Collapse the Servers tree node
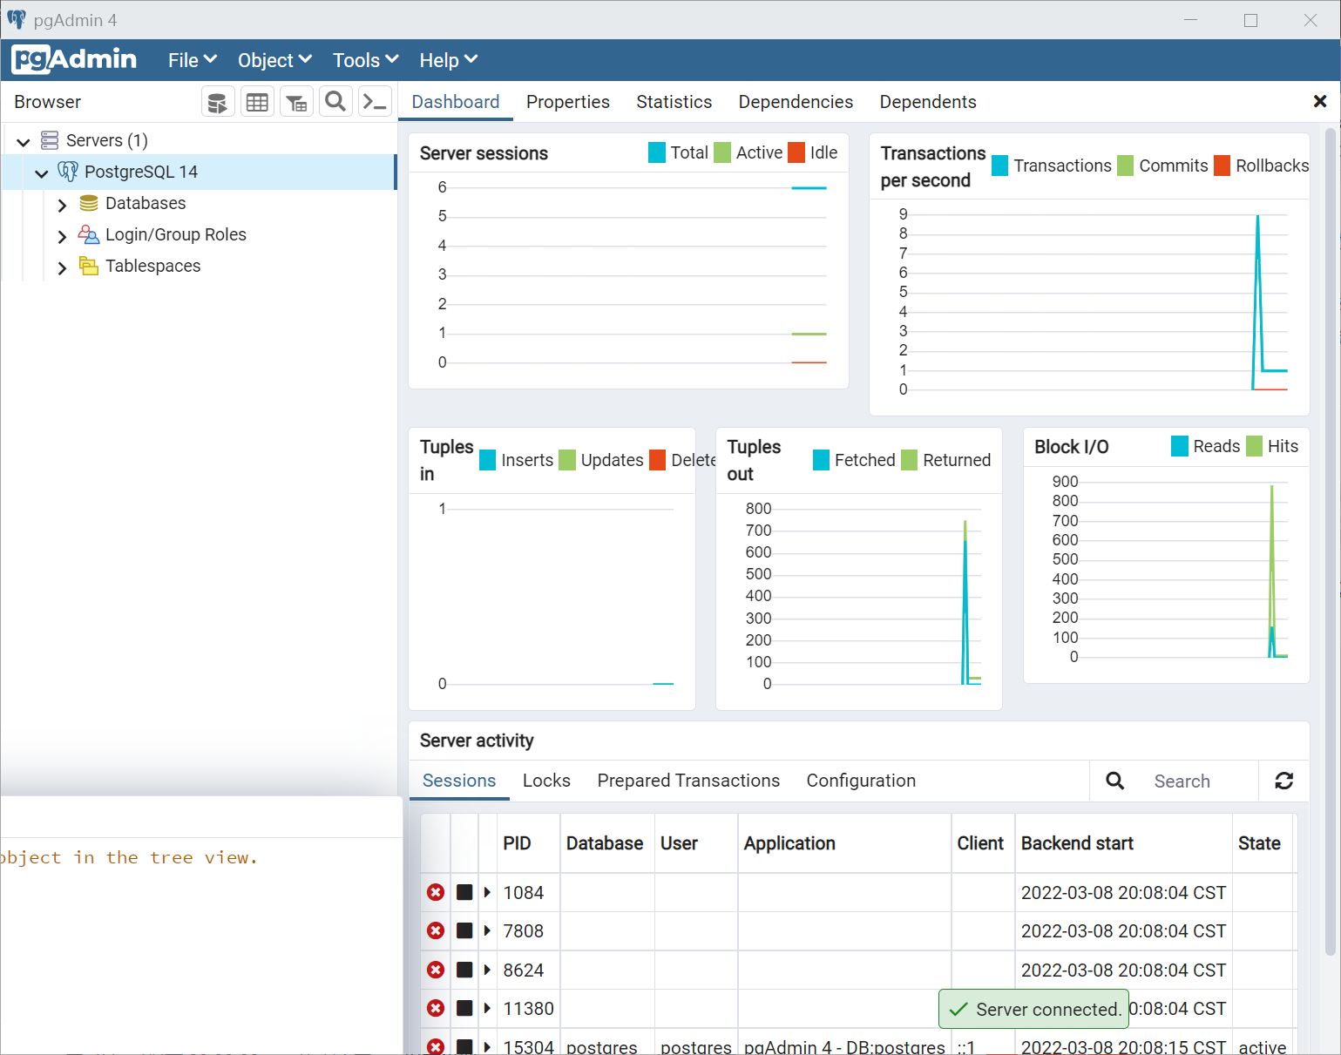This screenshot has height=1055, width=1341. coord(24,141)
